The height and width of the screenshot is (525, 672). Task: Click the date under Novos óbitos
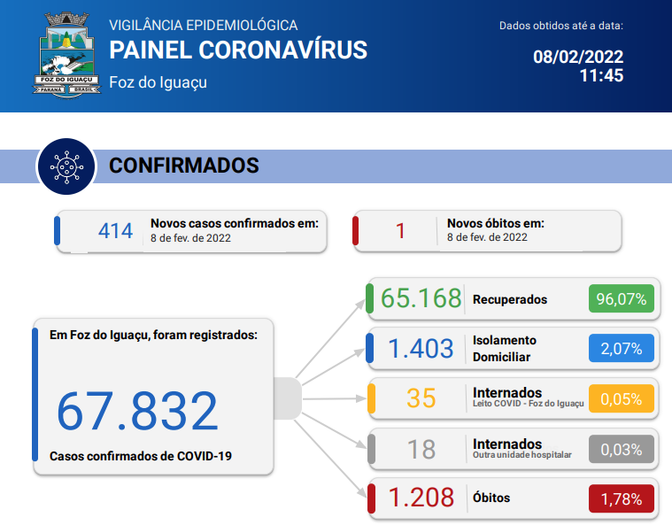coord(487,237)
